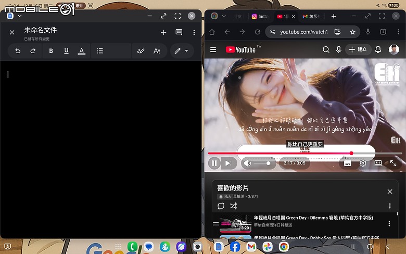The width and height of the screenshot is (406, 254).
Task: Open Docs more options menu
Action: click(x=194, y=32)
